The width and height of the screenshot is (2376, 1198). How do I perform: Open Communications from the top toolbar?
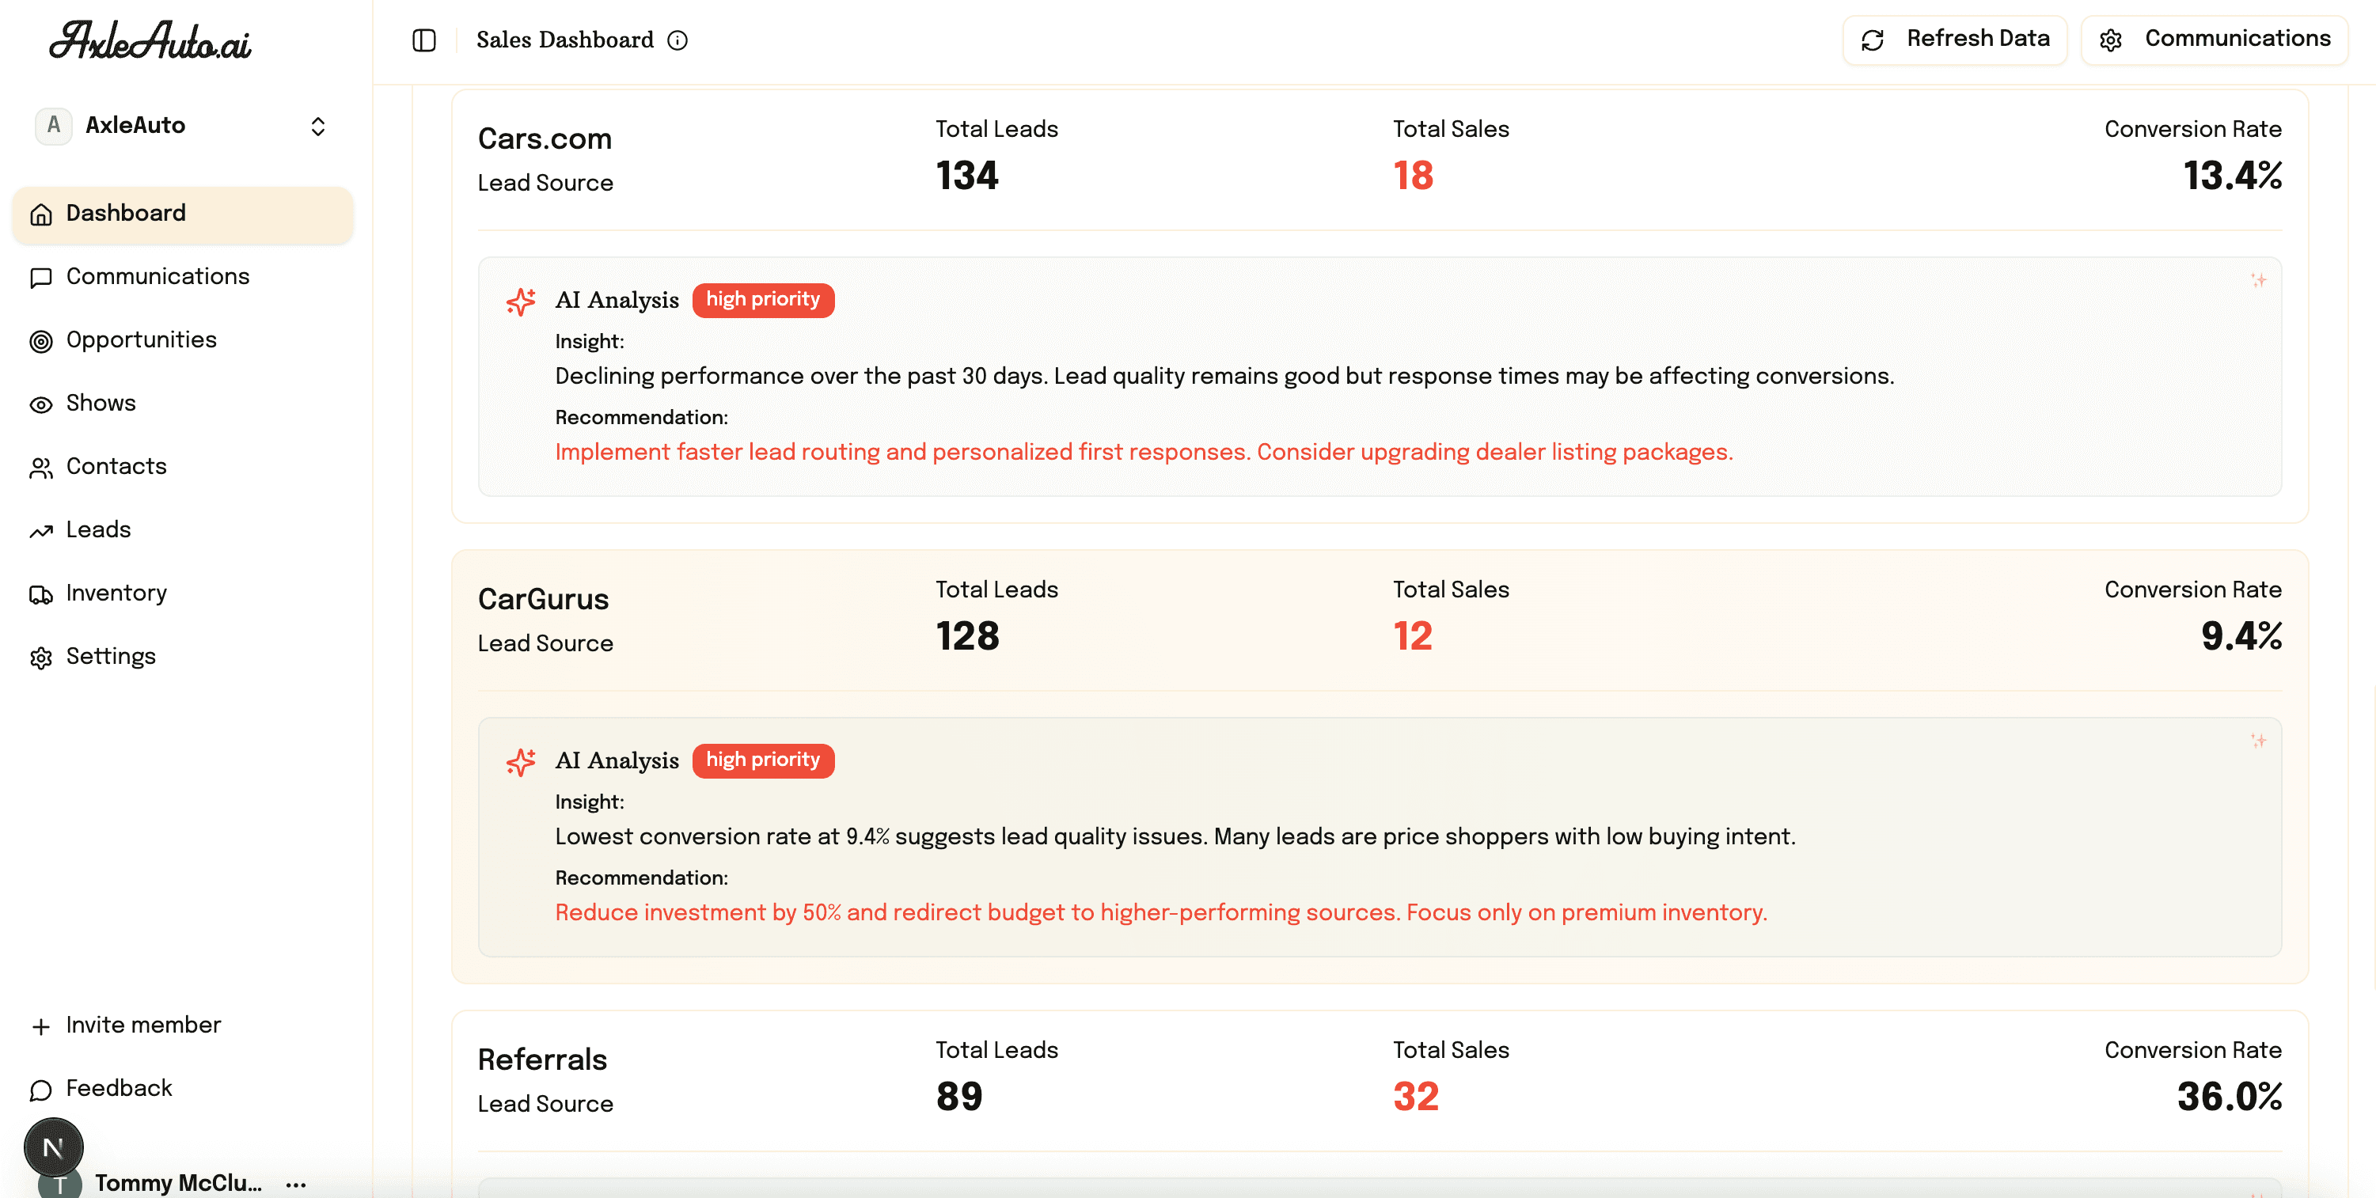pos(2215,39)
